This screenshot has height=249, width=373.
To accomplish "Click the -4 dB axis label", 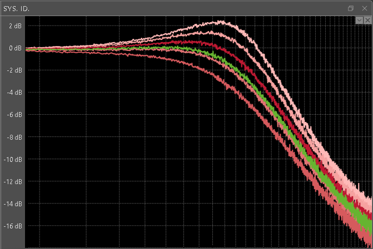I will click(14, 93).
